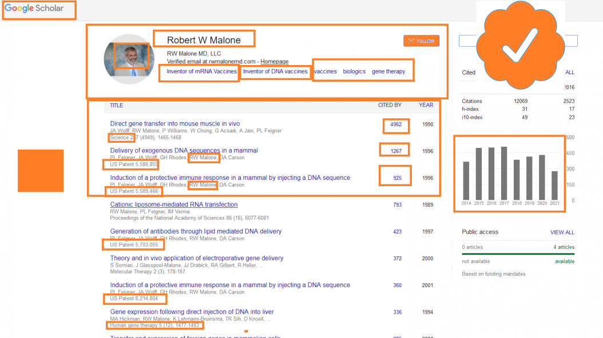View the 1267 citations count
This screenshot has height=338, width=603.
pos(396,151)
